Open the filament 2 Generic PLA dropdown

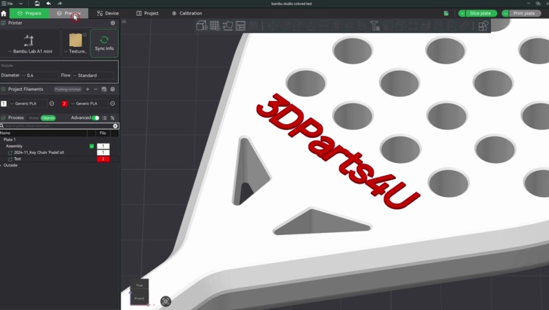click(x=89, y=104)
